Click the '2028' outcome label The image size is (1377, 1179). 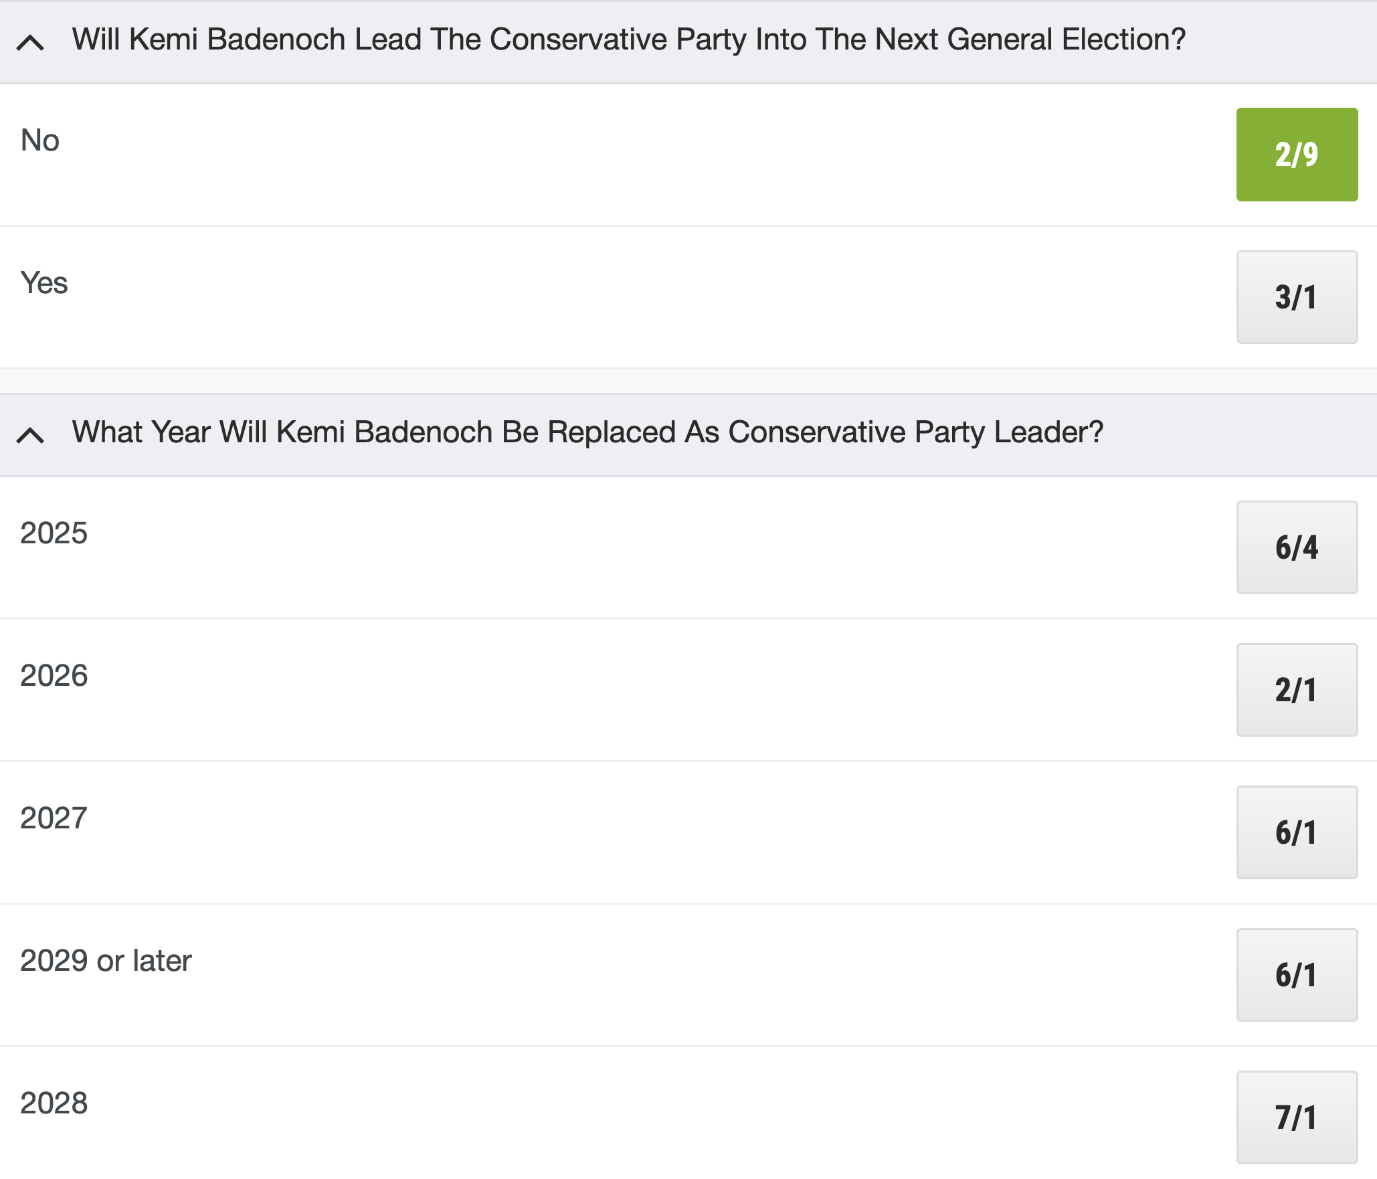click(54, 1103)
